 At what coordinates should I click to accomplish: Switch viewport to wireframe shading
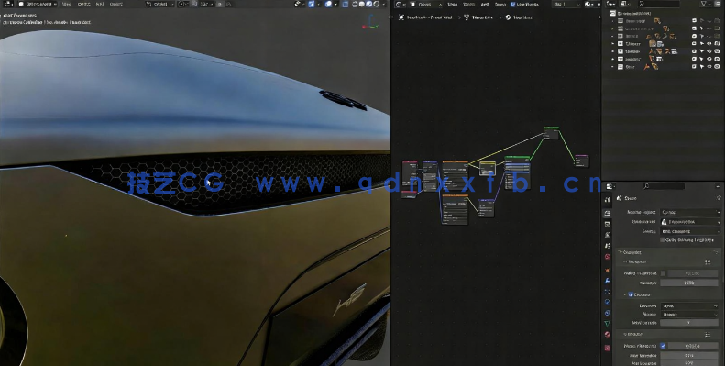tap(355, 4)
